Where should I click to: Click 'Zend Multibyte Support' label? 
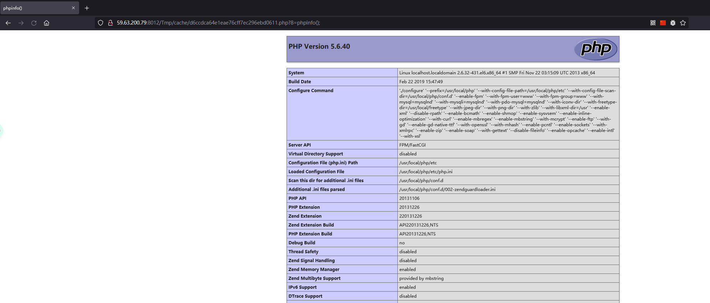pos(315,278)
